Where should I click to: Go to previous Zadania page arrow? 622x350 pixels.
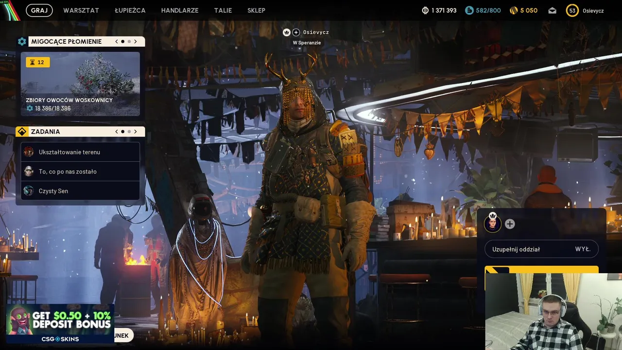(117, 132)
